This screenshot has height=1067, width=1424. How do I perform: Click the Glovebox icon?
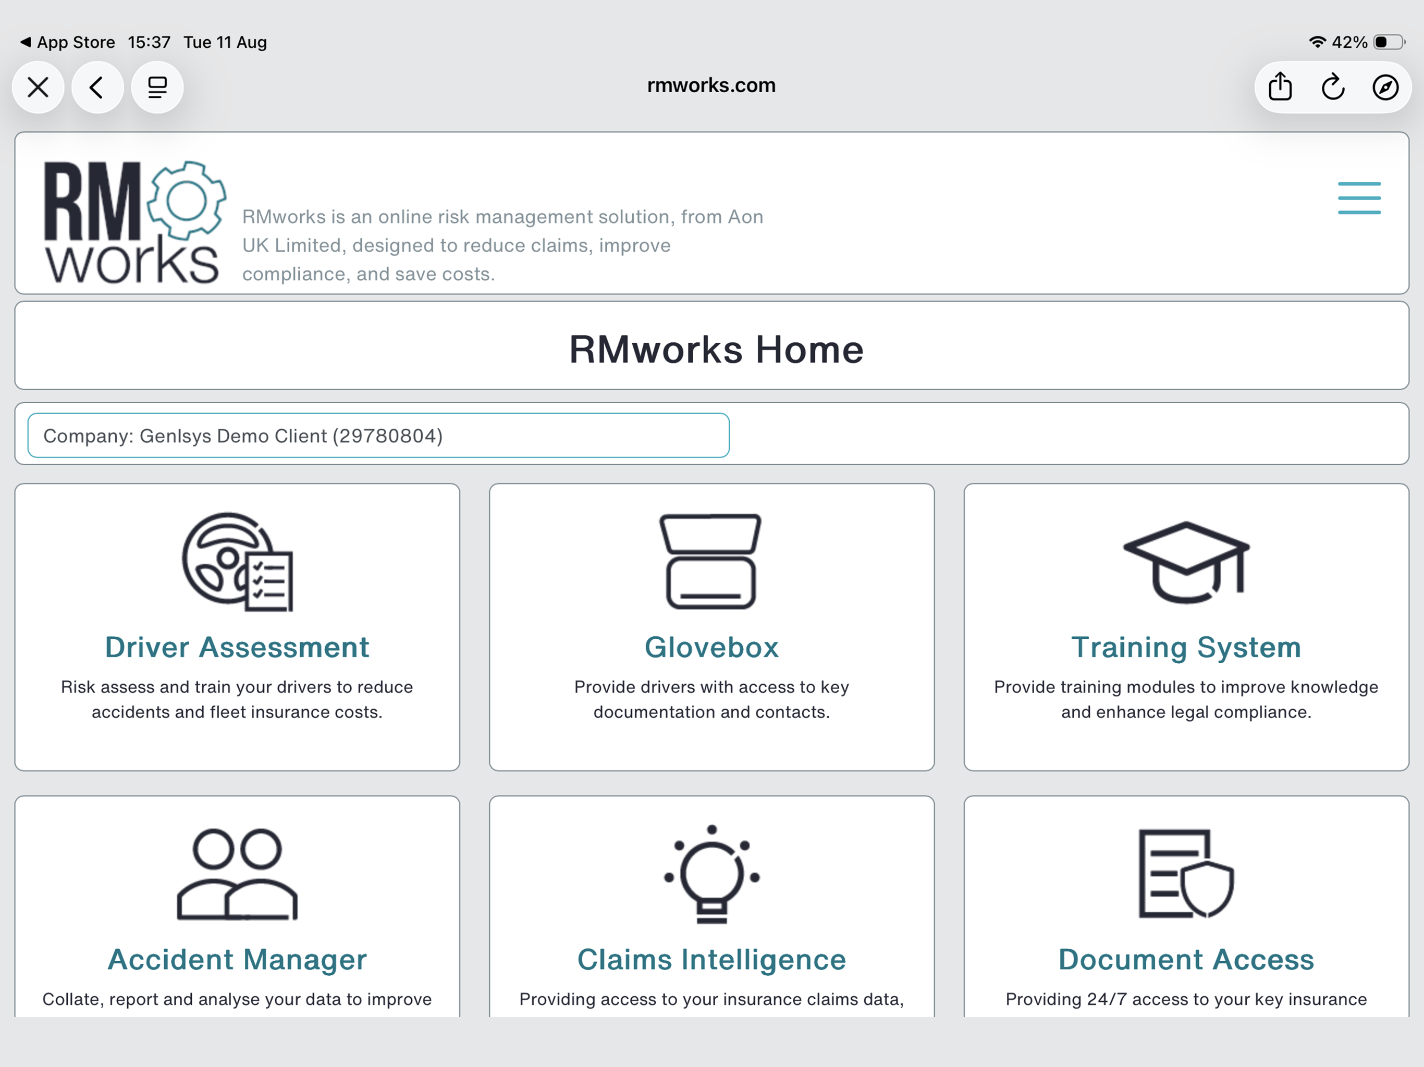711,561
